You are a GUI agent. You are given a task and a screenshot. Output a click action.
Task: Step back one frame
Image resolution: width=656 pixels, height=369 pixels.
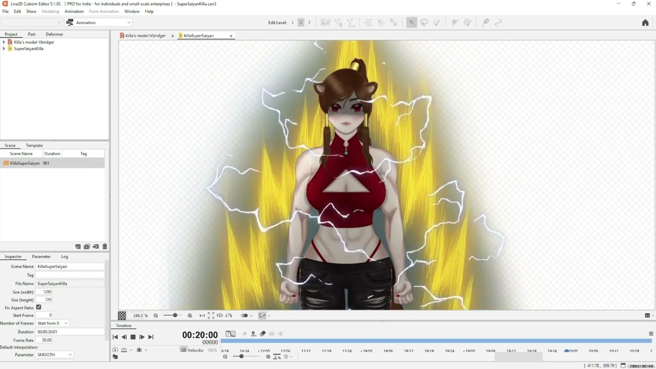(x=124, y=337)
